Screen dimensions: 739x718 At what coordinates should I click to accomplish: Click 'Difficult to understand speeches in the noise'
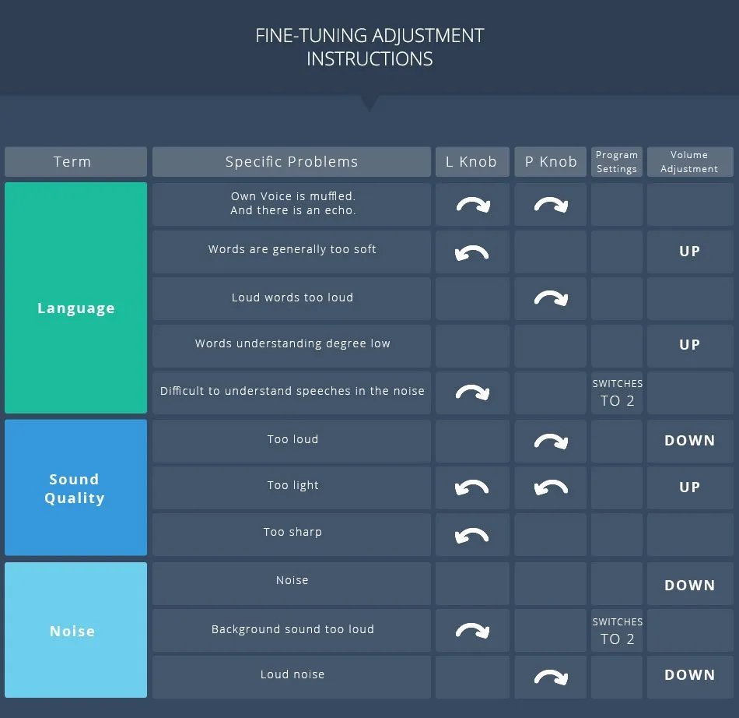(x=291, y=393)
